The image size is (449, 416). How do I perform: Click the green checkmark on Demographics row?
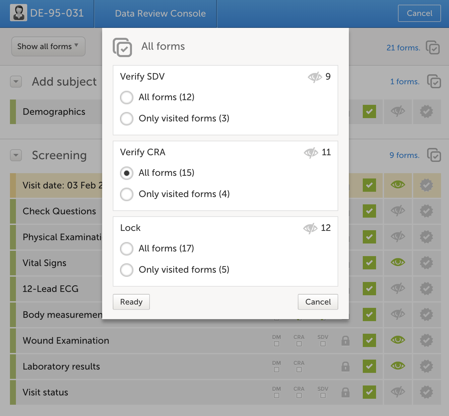coord(369,112)
